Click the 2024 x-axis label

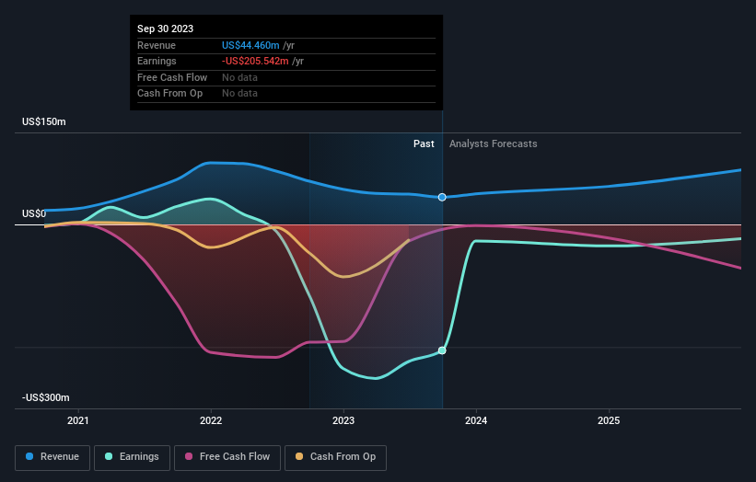[476, 421]
